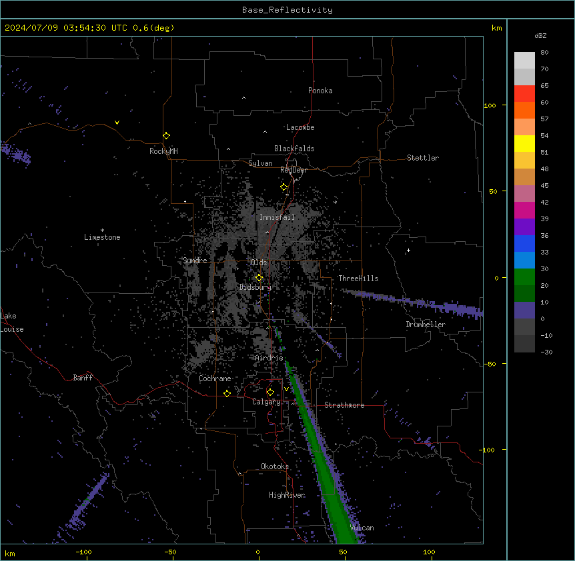The height and width of the screenshot is (561, 575).
Task: Click the Limestone label
Action: click(102, 237)
